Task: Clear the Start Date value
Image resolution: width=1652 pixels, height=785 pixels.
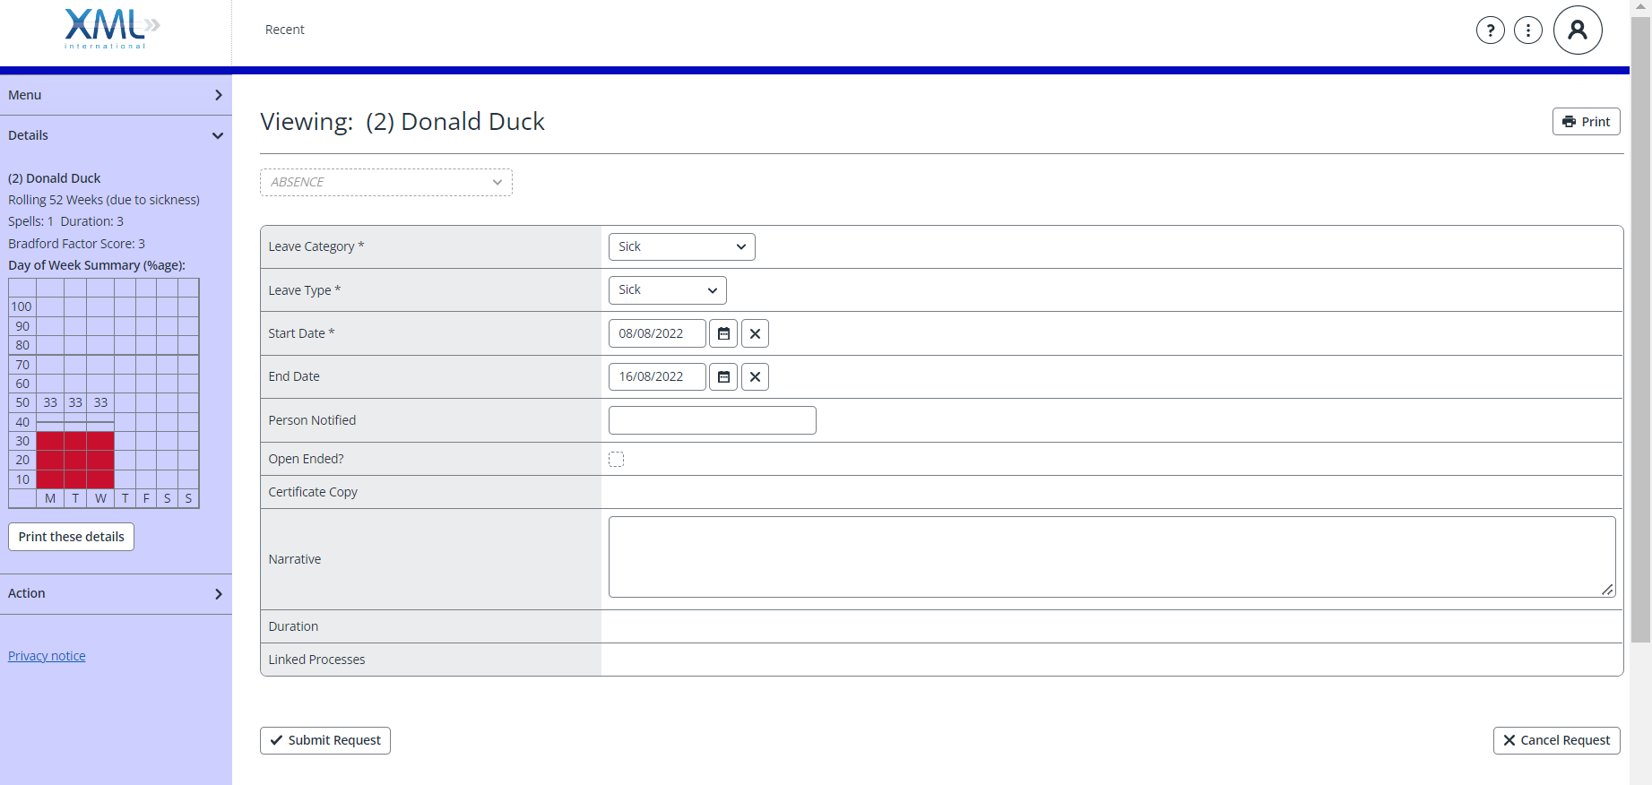Action: (x=755, y=333)
